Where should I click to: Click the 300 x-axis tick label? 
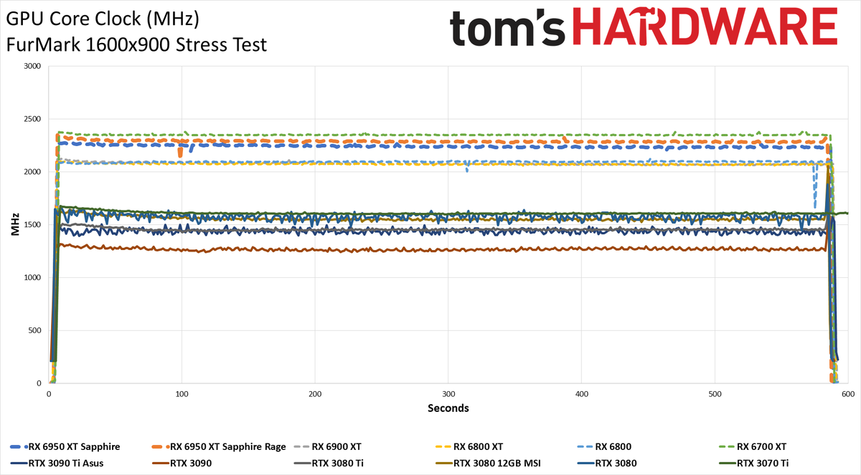[448, 394]
